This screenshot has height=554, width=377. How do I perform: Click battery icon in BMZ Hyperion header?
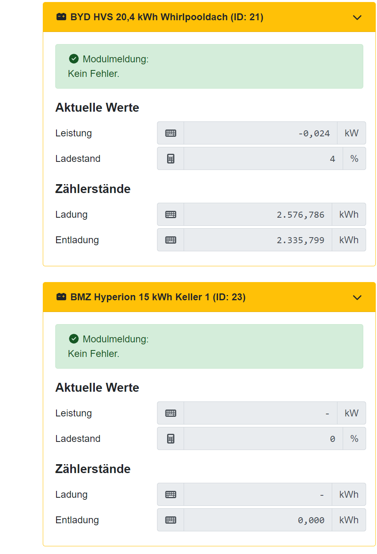pos(61,297)
